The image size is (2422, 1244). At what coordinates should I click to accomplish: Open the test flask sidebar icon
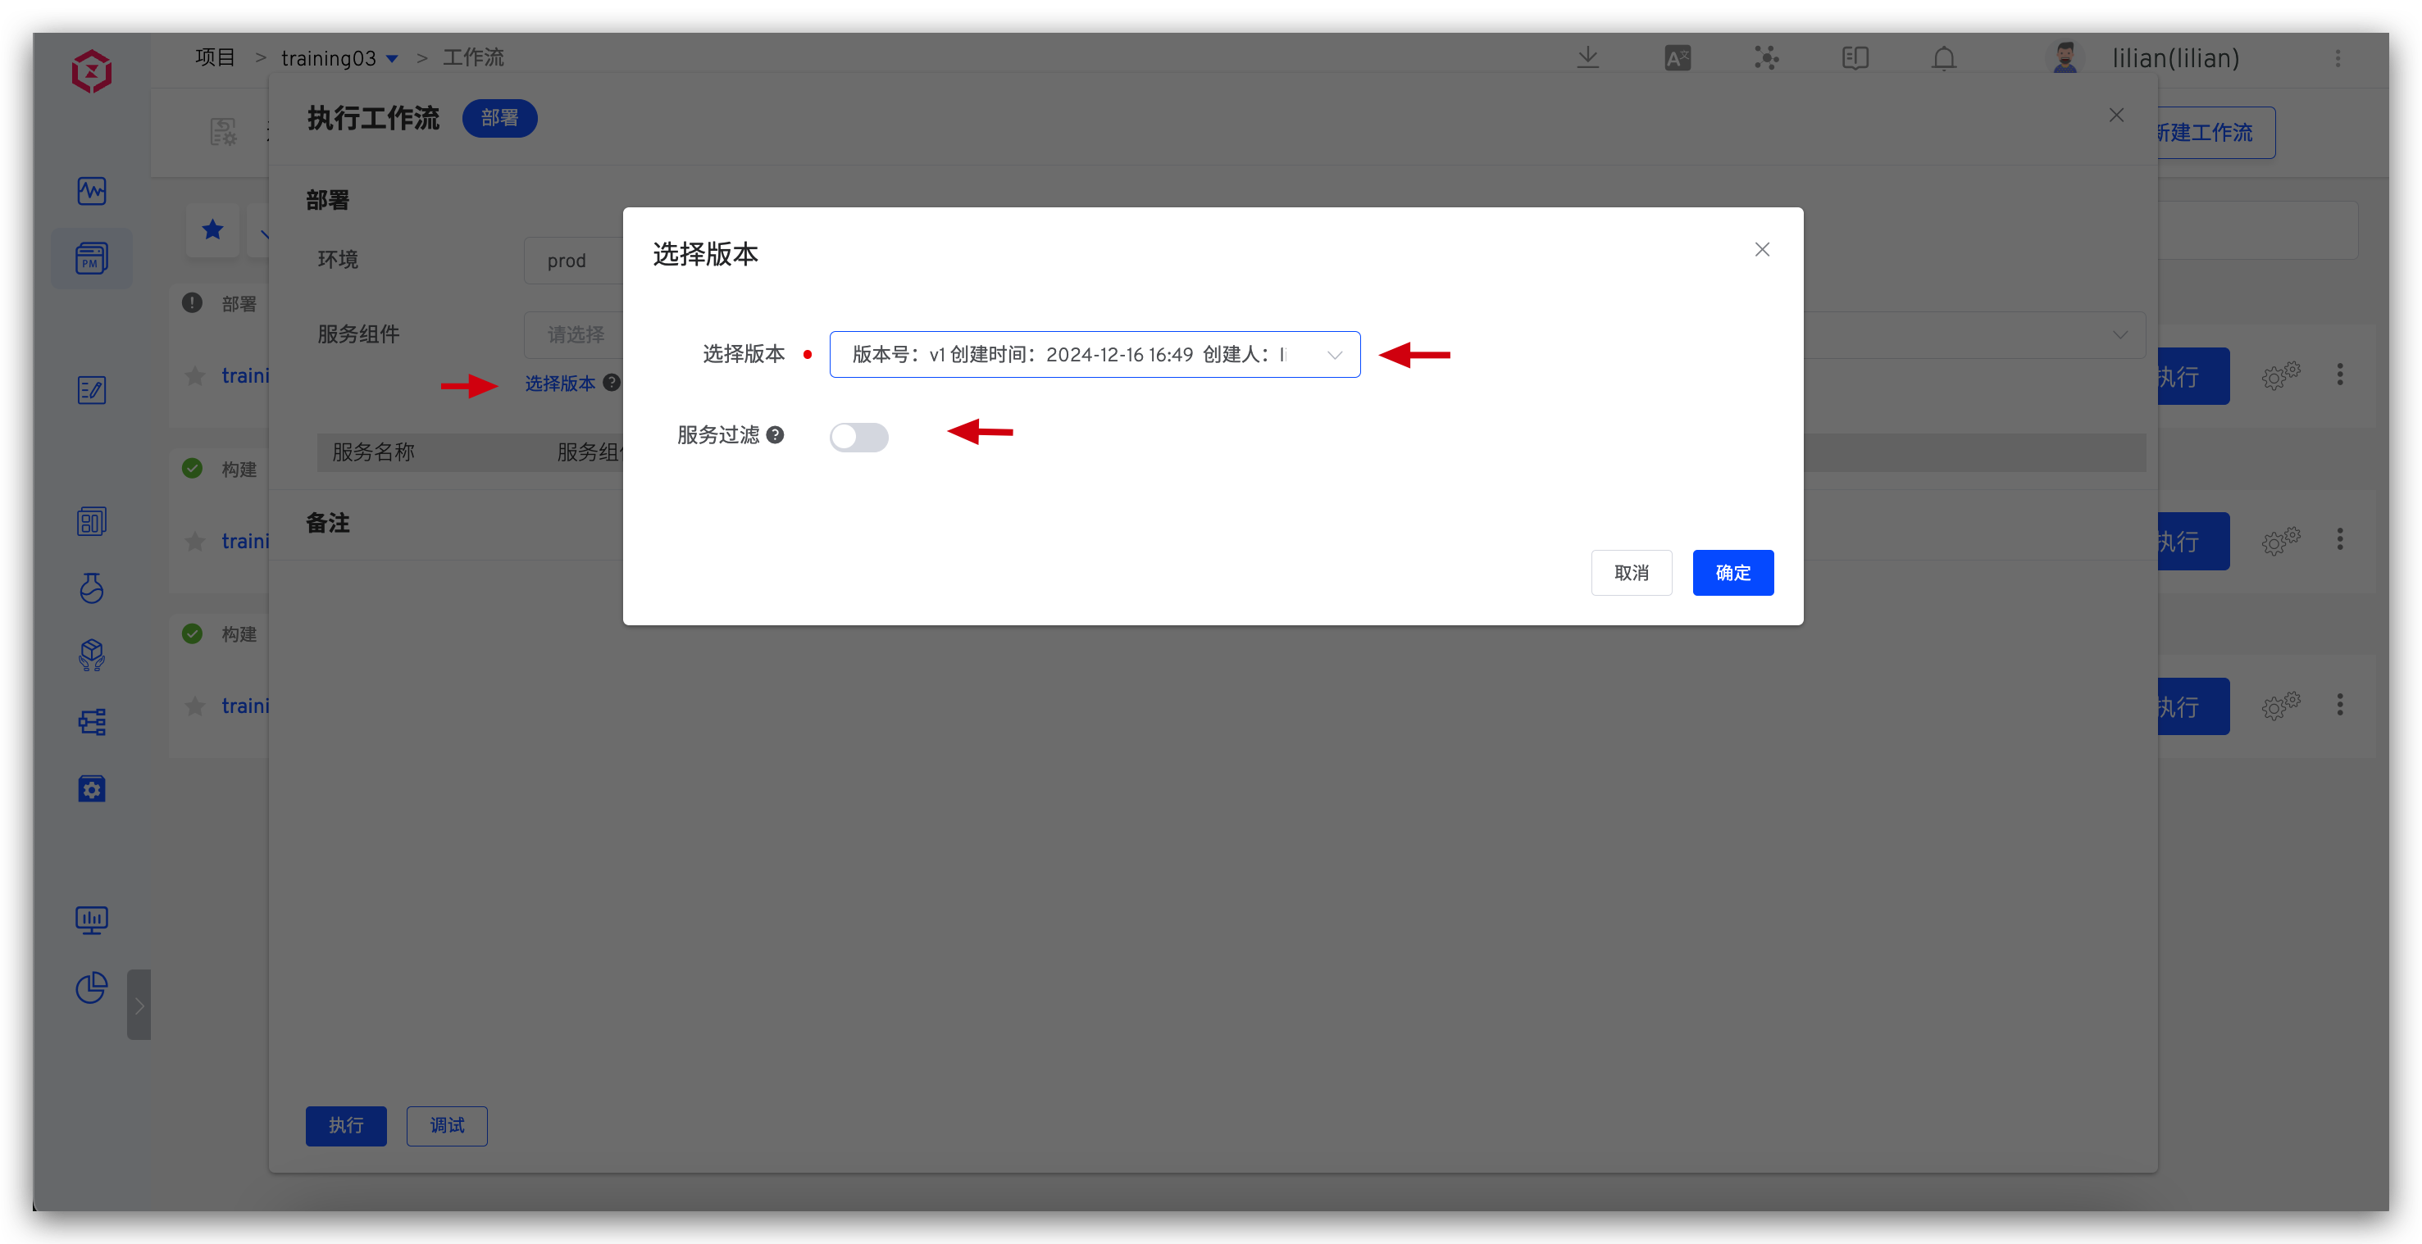[x=91, y=588]
